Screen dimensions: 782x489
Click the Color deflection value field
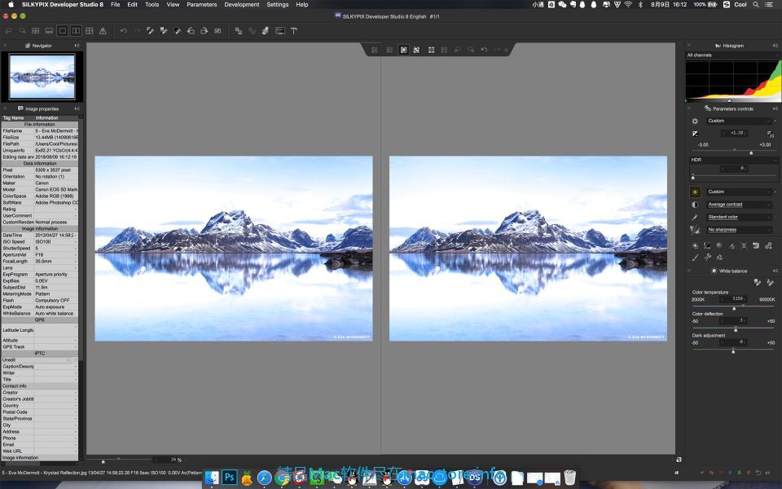click(734, 321)
